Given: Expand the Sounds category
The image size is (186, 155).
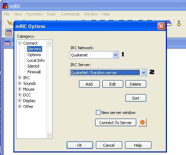Looking at the screenshot, I should coord(19,83).
